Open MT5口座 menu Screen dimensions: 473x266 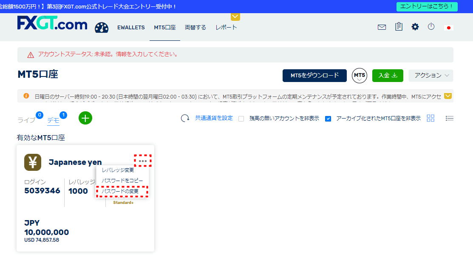pyautogui.click(x=165, y=28)
